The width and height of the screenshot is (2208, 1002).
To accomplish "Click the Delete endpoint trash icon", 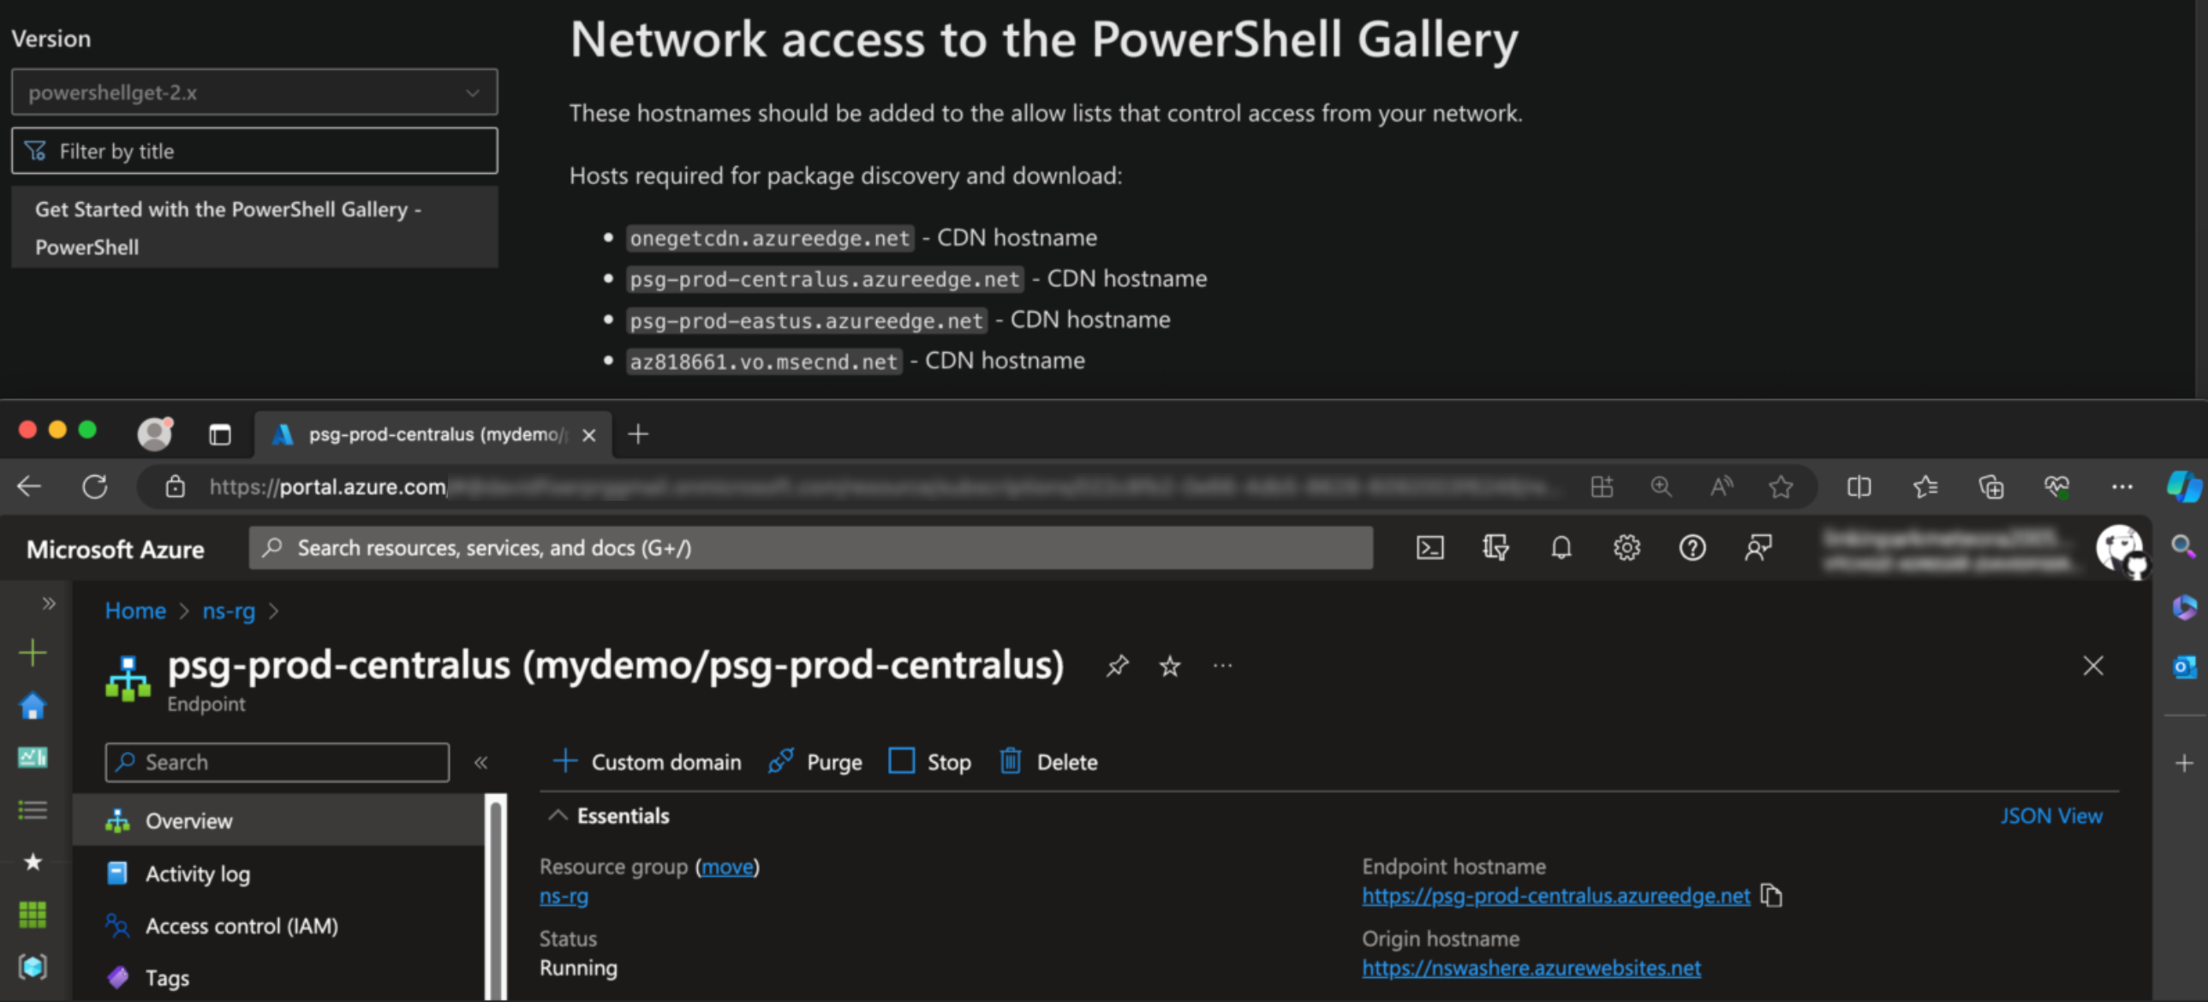I will coord(1011,761).
